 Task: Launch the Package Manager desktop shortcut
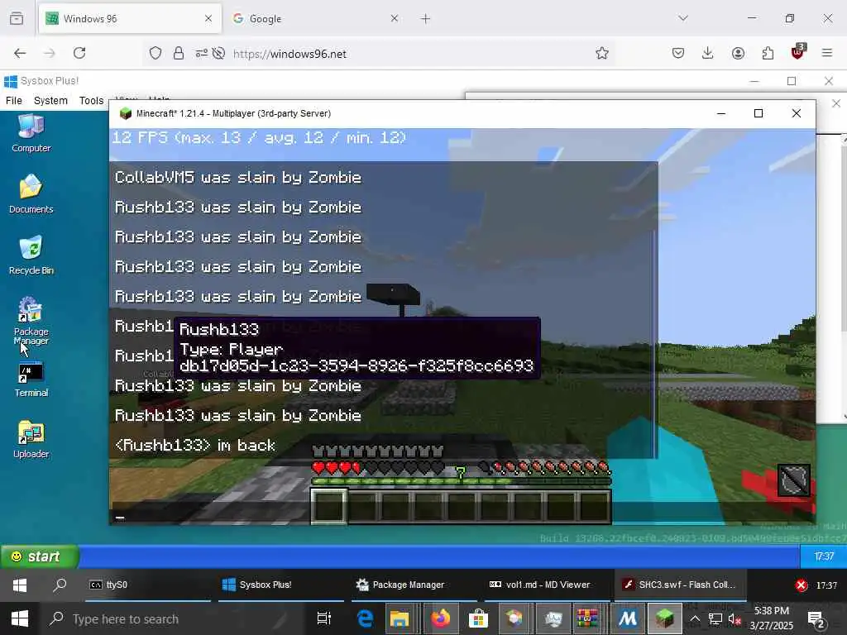[31, 320]
